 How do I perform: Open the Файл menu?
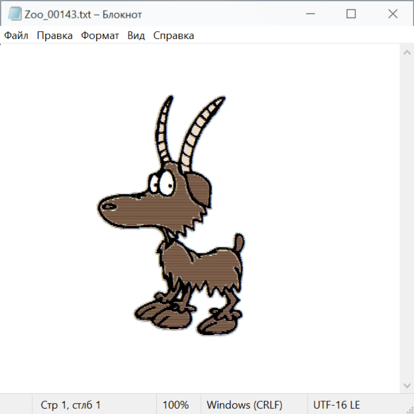pos(16,36)
